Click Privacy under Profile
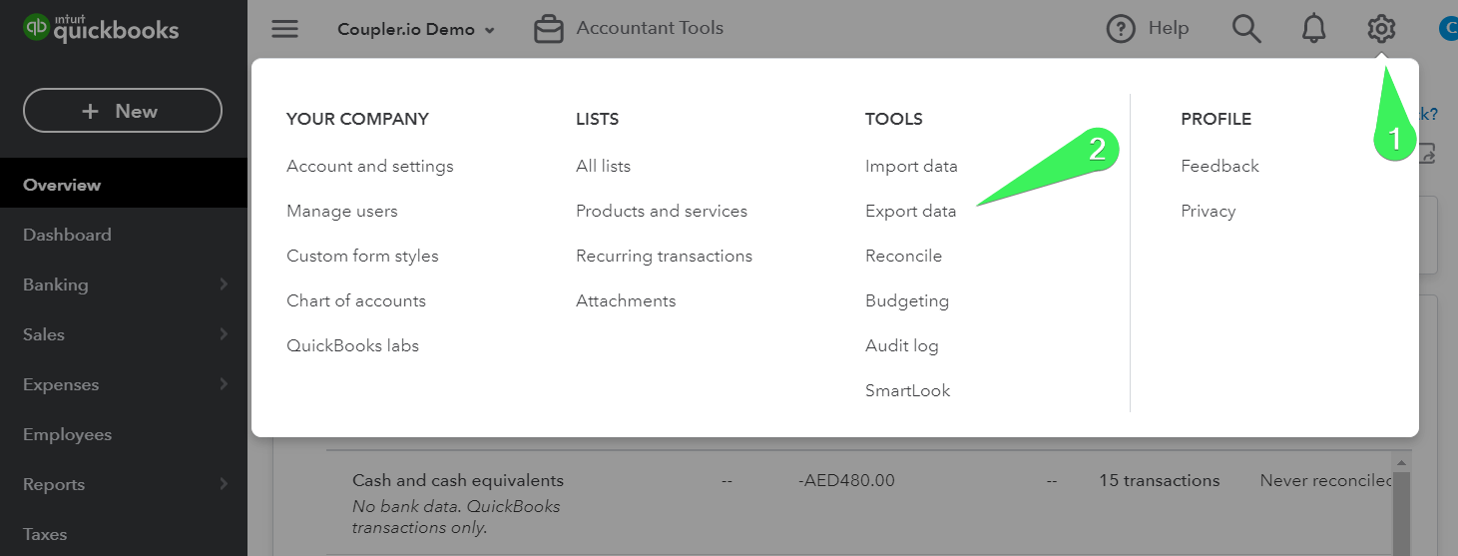Image resolution: width=1458 pixels, height=556 pixels. click(1208, 211)
